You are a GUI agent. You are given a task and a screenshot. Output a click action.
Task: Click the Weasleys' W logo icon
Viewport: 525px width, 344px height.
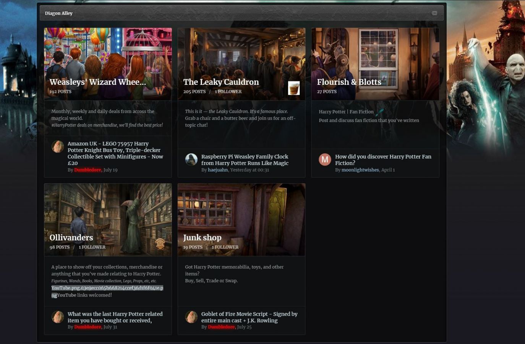point(160,90)
